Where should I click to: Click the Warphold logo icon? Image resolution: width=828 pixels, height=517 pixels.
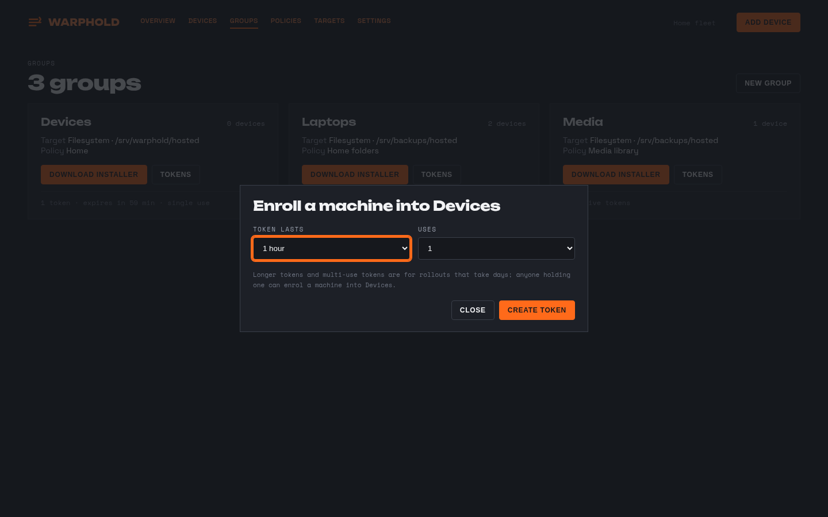point(35,22)
